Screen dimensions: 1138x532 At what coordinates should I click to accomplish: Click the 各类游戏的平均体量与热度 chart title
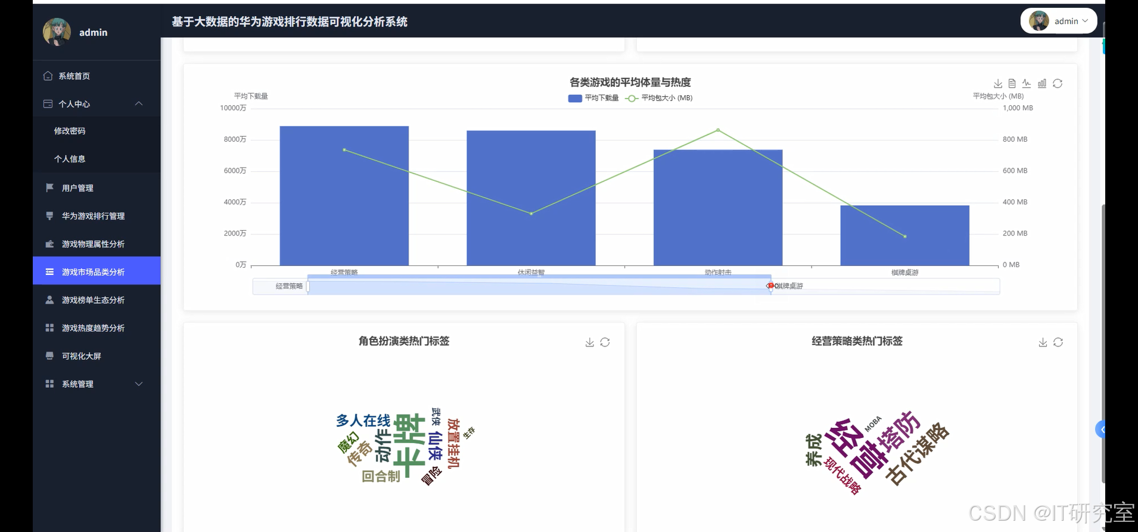pyautogui.click(x=630, y=82)
